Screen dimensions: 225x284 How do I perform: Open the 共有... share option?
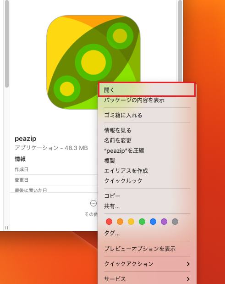pos(147,206)
